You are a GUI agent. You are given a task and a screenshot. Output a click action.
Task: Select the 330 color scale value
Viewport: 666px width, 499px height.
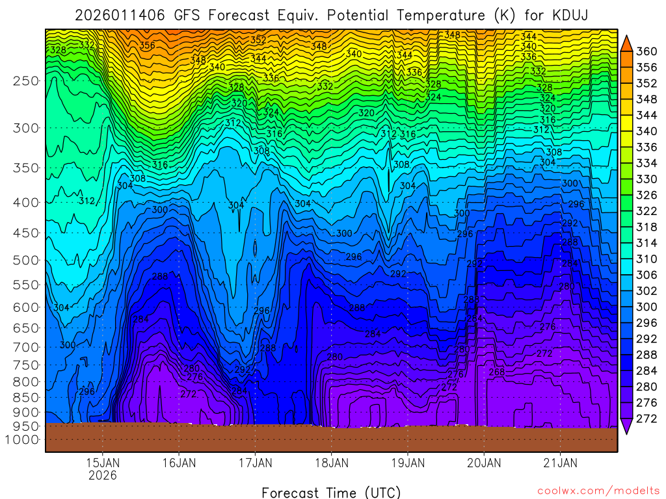pyautogui.click(x=646, y=179)
